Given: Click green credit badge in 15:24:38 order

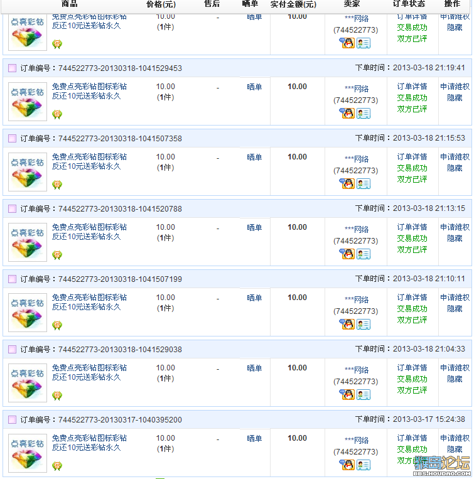Looking at the screenshot, I should (57, 466).
